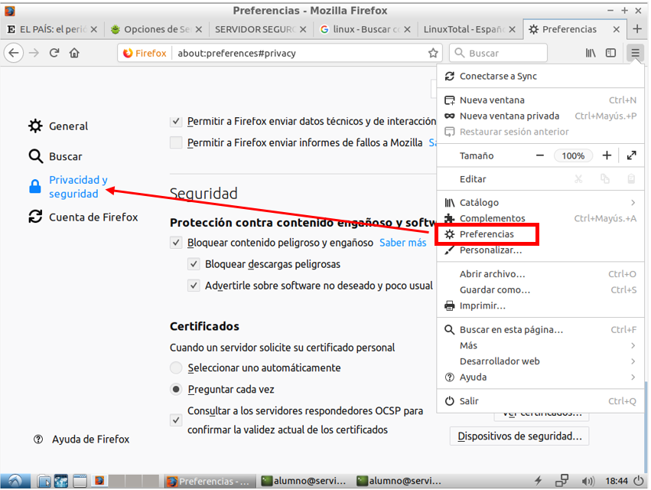Bookmark this page with the star icon

point(433,53)
